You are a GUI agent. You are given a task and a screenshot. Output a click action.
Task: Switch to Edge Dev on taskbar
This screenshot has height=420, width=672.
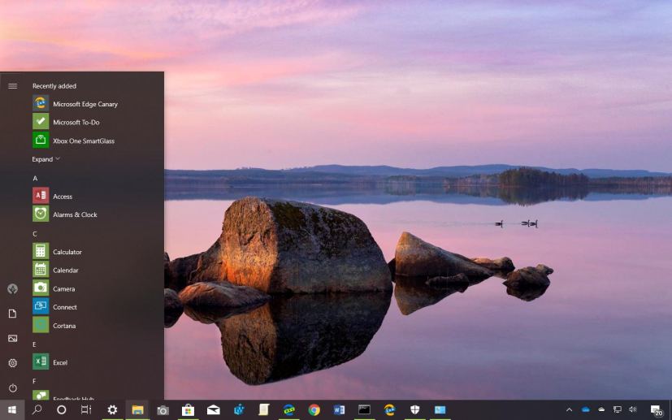(288, 409)
